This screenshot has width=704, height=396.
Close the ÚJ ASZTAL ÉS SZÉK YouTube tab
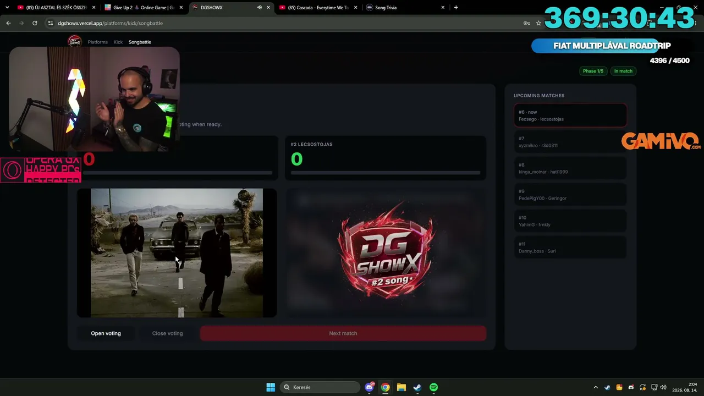coord(94,8)
